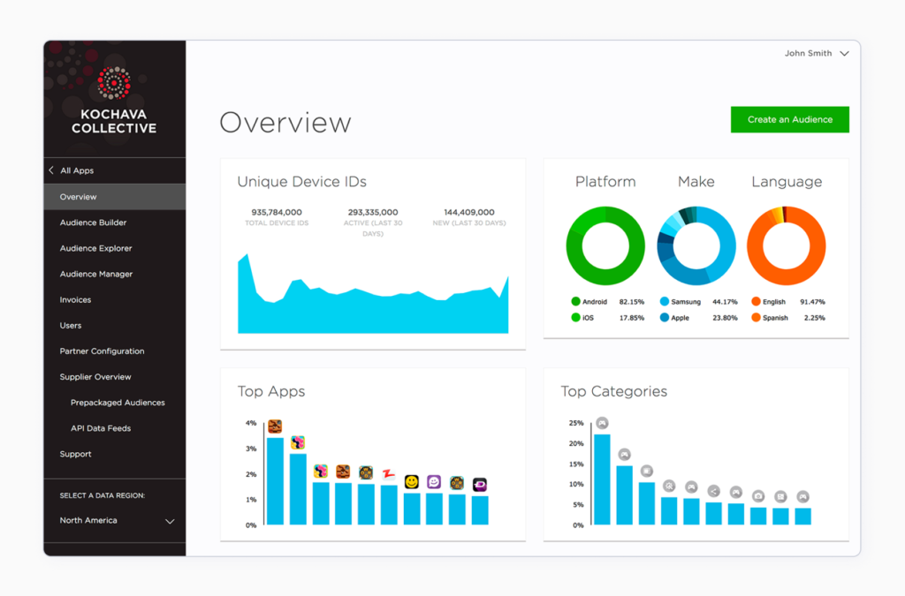Collapse the All Apps section using its chevron
Viewport: 905px width, 596px height.
point(50,170)
